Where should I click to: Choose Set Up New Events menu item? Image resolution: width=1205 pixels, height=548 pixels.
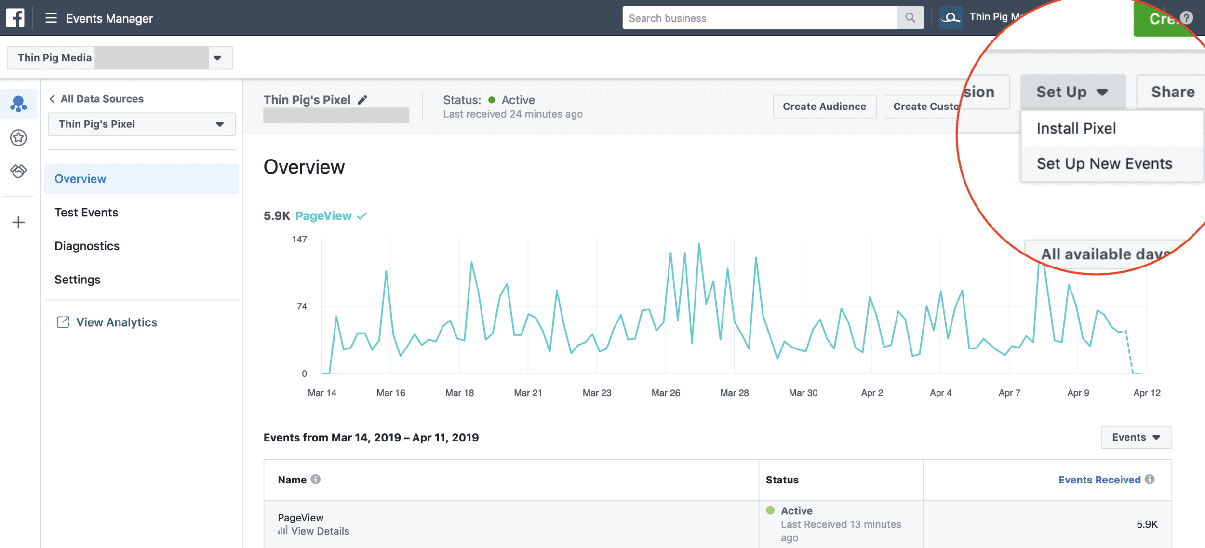1104,164
